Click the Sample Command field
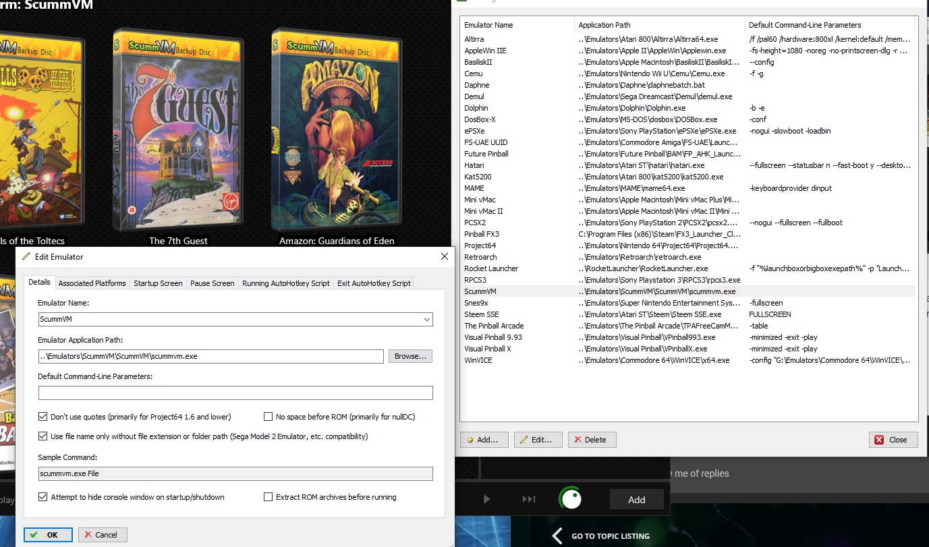This screenshot has height=547, width=929. (235, 473)
